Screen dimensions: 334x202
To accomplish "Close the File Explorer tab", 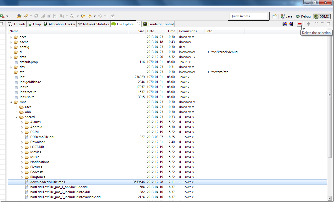I will pos(138,24).
